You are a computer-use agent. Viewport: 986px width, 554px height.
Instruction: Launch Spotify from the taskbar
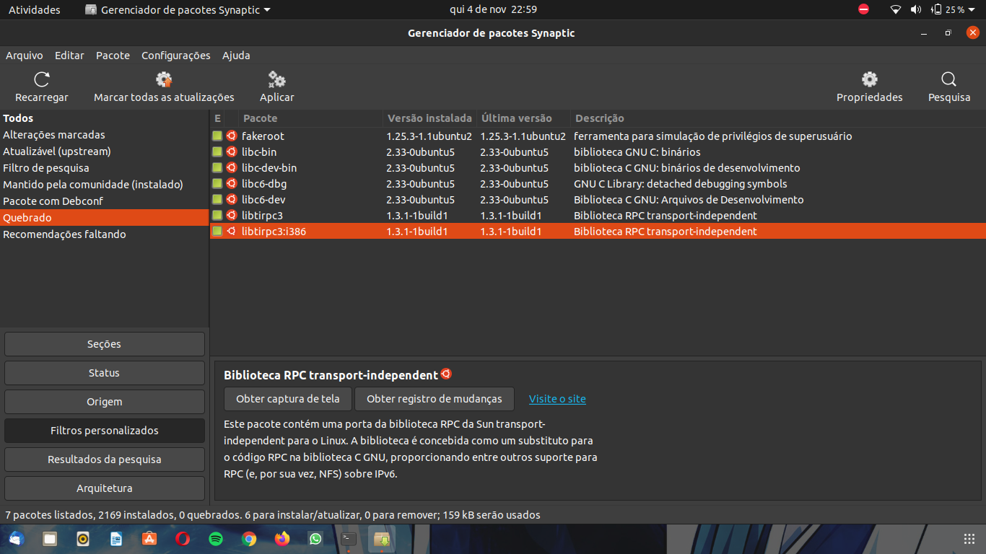(215, 538)
